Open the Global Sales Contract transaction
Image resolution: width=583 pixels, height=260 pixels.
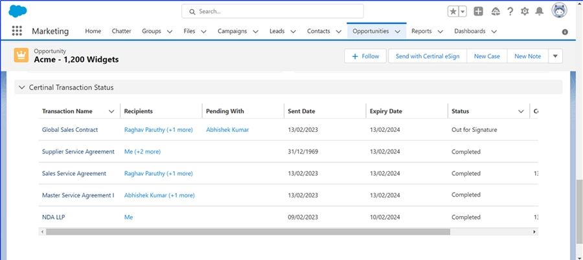tap(70, 129)
